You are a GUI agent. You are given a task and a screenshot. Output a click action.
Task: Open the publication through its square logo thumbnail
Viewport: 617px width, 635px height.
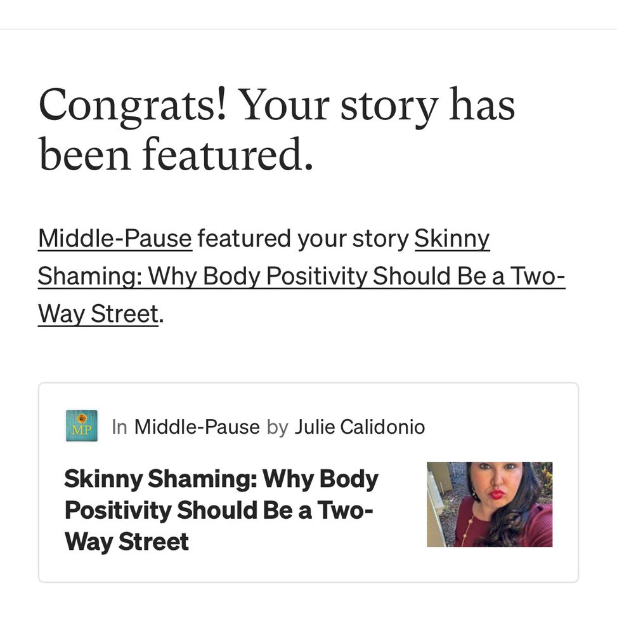point(82,427)
